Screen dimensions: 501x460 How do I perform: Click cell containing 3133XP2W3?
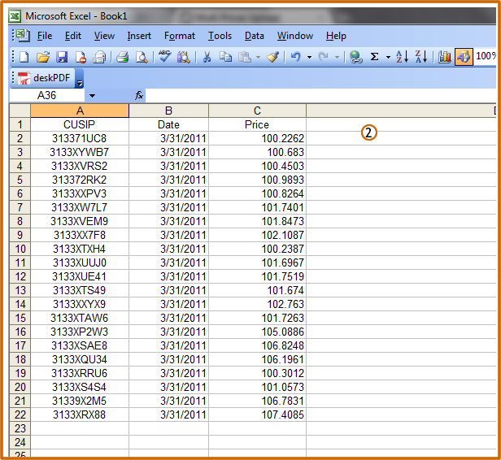[80, 332]
